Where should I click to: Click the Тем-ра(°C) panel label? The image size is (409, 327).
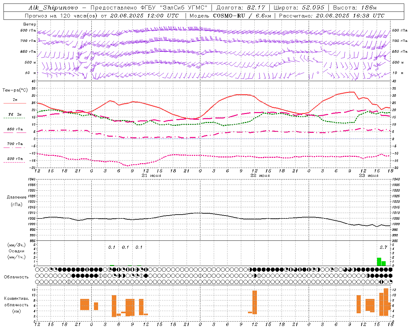tap(15, 90)
